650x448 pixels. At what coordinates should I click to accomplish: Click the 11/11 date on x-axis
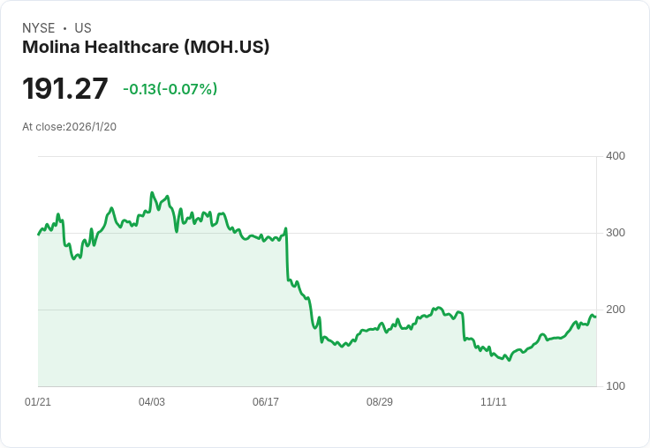(x=494, y=402)
